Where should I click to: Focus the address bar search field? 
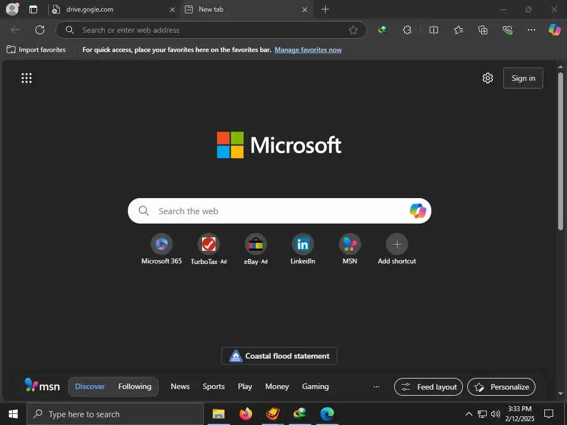click(x=212, y=30)
